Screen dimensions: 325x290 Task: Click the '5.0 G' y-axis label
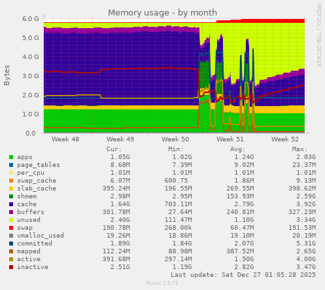click(31, 38)
